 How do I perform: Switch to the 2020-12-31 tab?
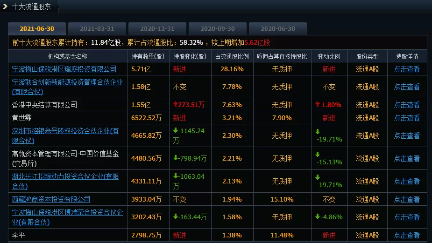coord(157,28)
